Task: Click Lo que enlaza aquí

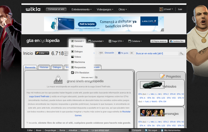Action: coord(100,130)
